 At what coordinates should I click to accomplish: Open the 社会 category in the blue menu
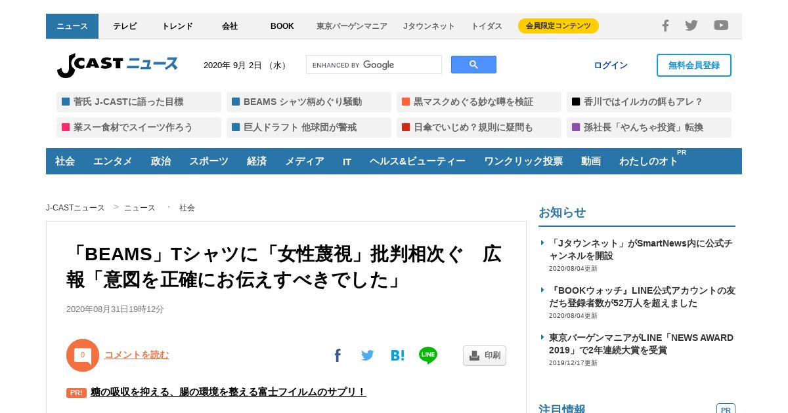pos(65,161)
